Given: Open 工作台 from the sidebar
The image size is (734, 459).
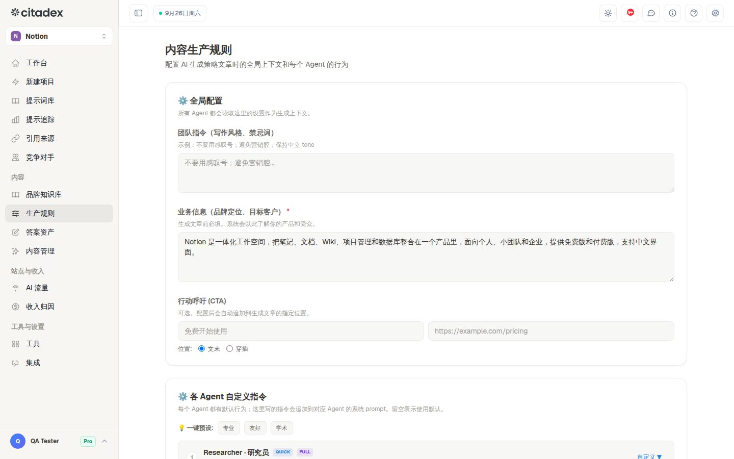Looking at the screenshot, I should pos(59,63).
